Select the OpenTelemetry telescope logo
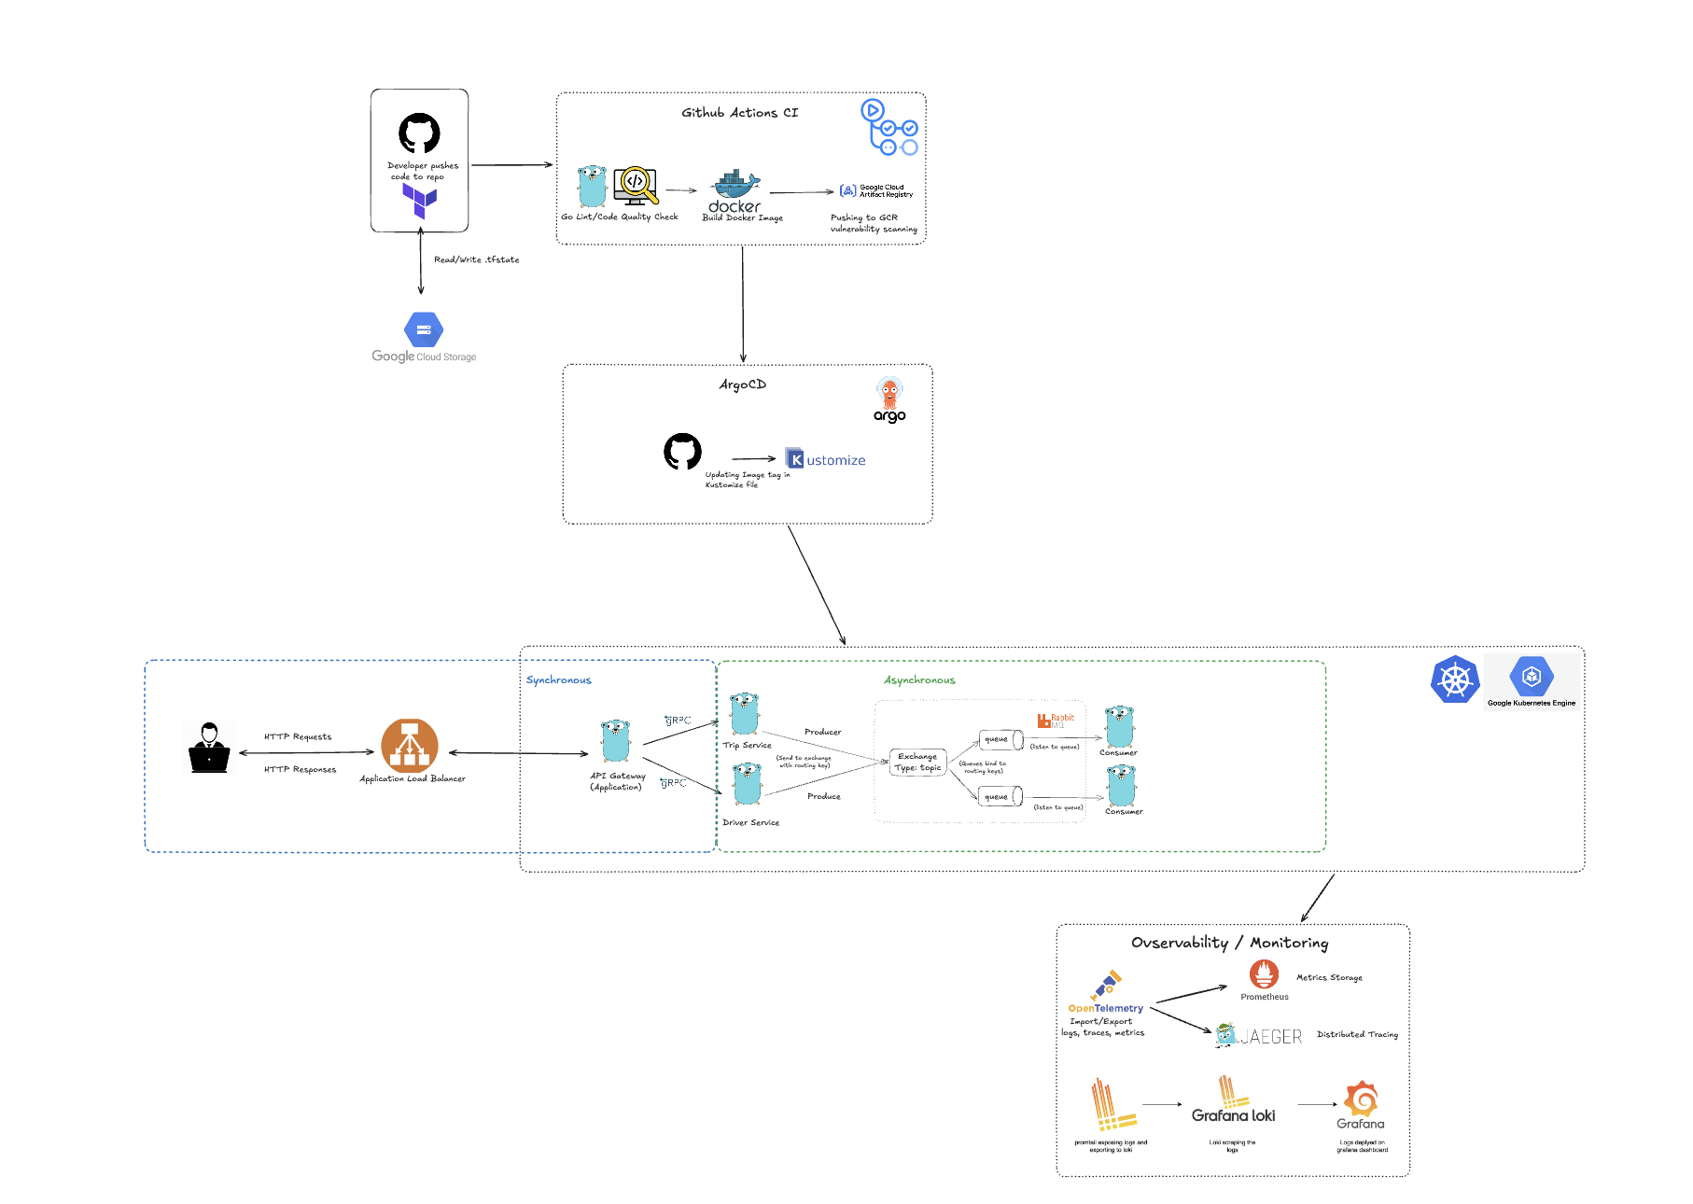 point(1106,986)
